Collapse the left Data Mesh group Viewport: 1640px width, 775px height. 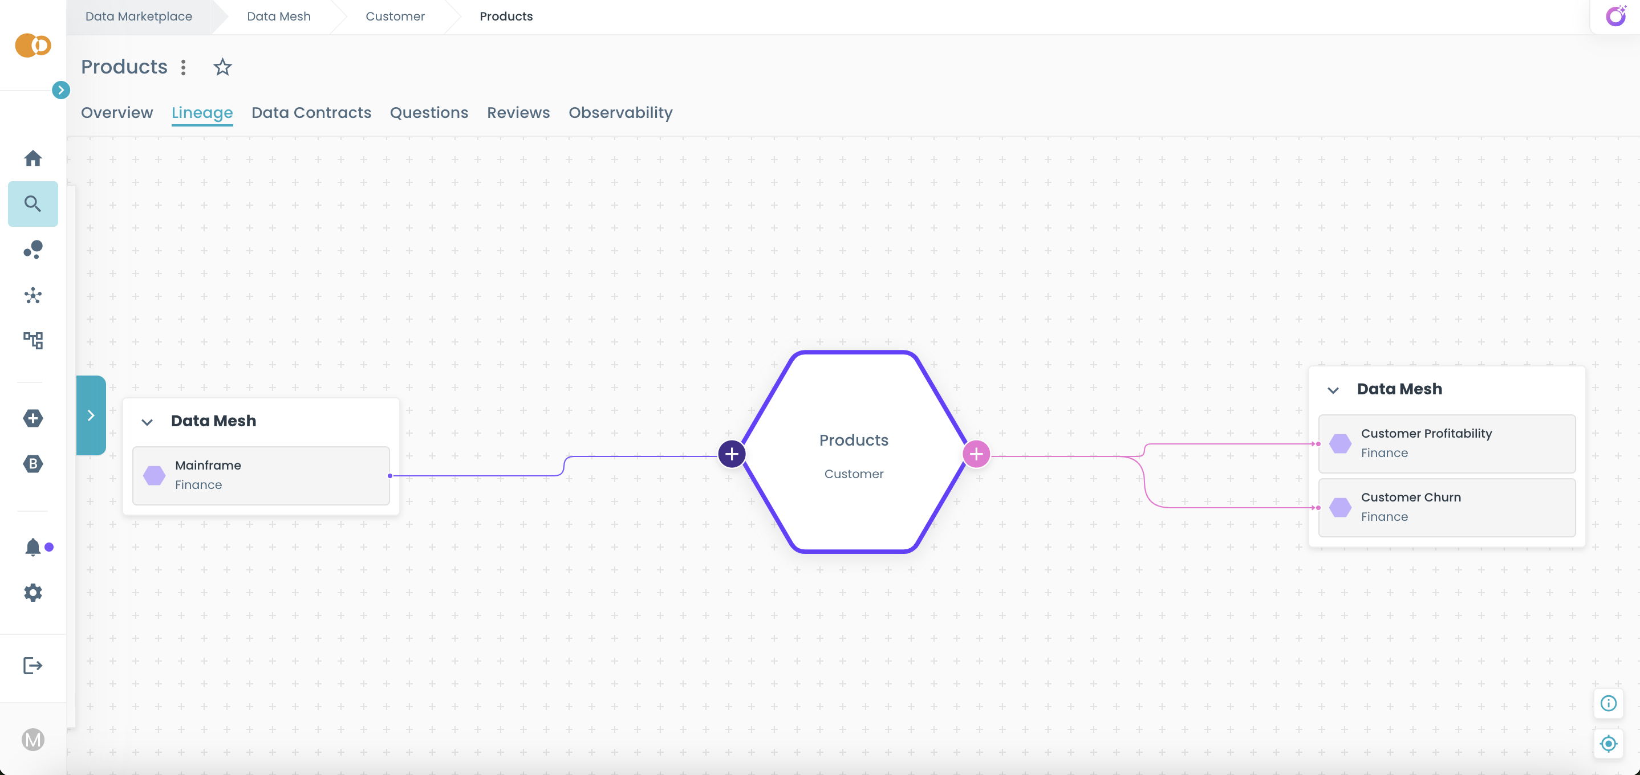click(147, 422)
